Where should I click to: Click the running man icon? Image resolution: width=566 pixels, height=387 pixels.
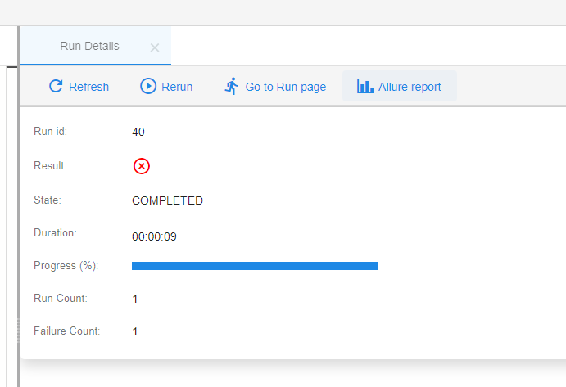[x=232, y=86]
